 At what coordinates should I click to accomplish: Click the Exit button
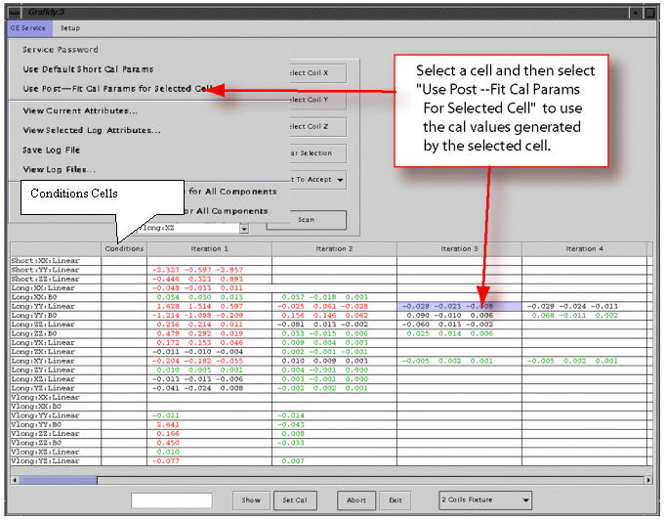(395, 499)
